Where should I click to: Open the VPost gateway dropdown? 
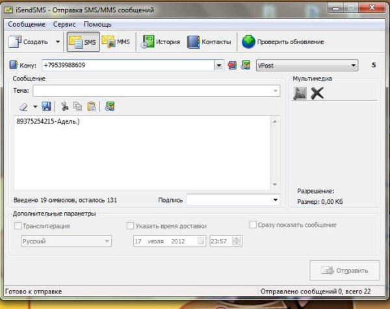point(307,66)
